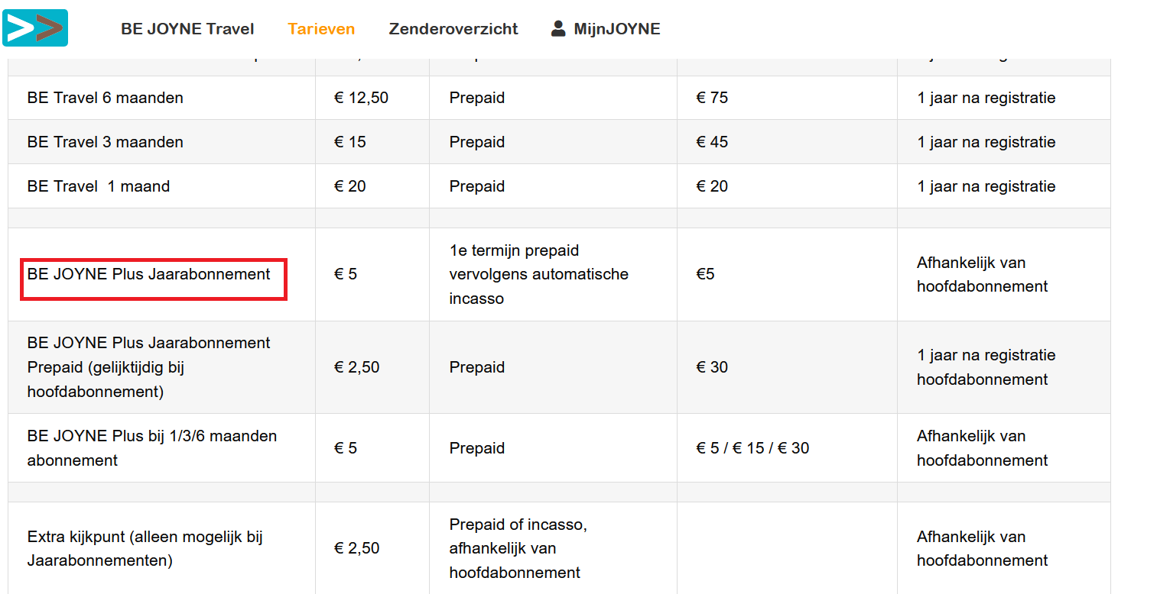The image size is (1157, 594).
Task: Select BE JOYNE Plus Jaarabonnement Prepaid row label
Action: coord(149,367)
